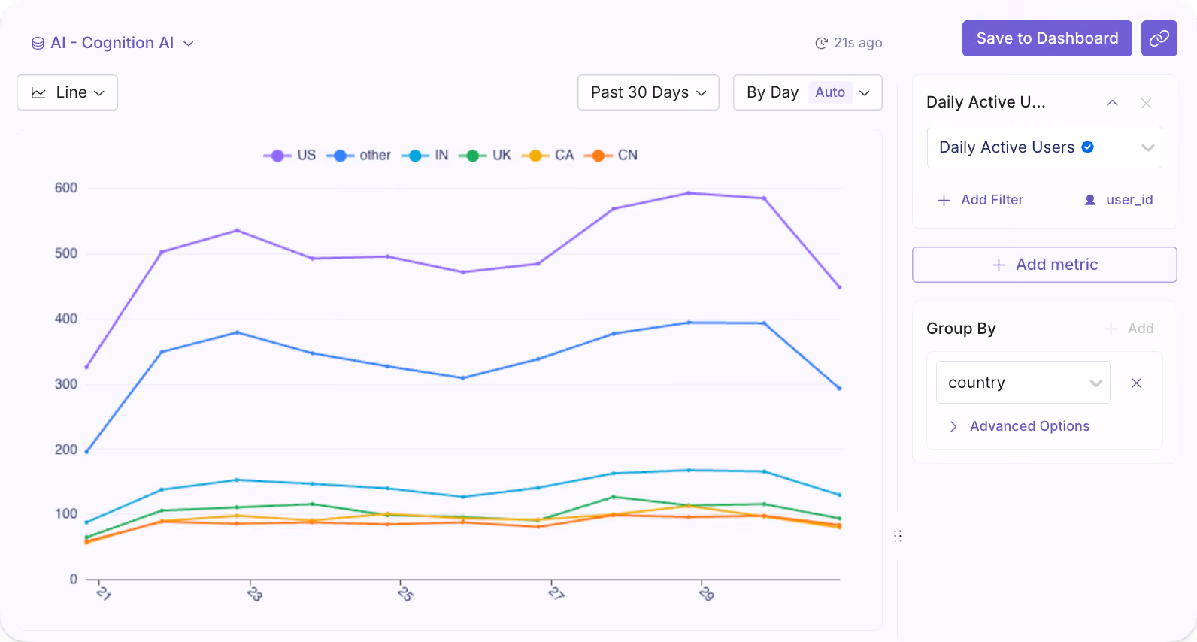Open the By Day granularity dropdown
Viewport: 1197px width, 642px height.
(808, 92)
